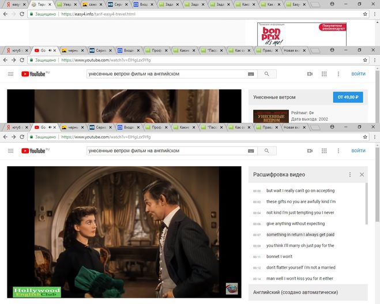380x304 pixels.
Task: Click ВОЙТИ sign-in link in the lowest window
Action: [x=358, y=151]
